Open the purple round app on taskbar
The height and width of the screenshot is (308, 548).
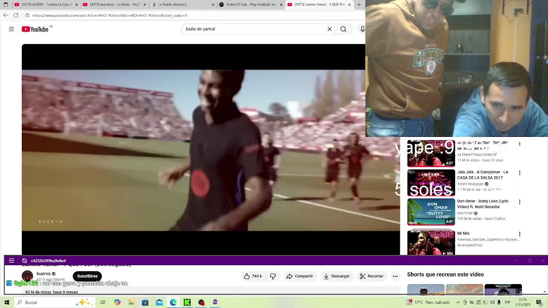click(x=215, y=302)
